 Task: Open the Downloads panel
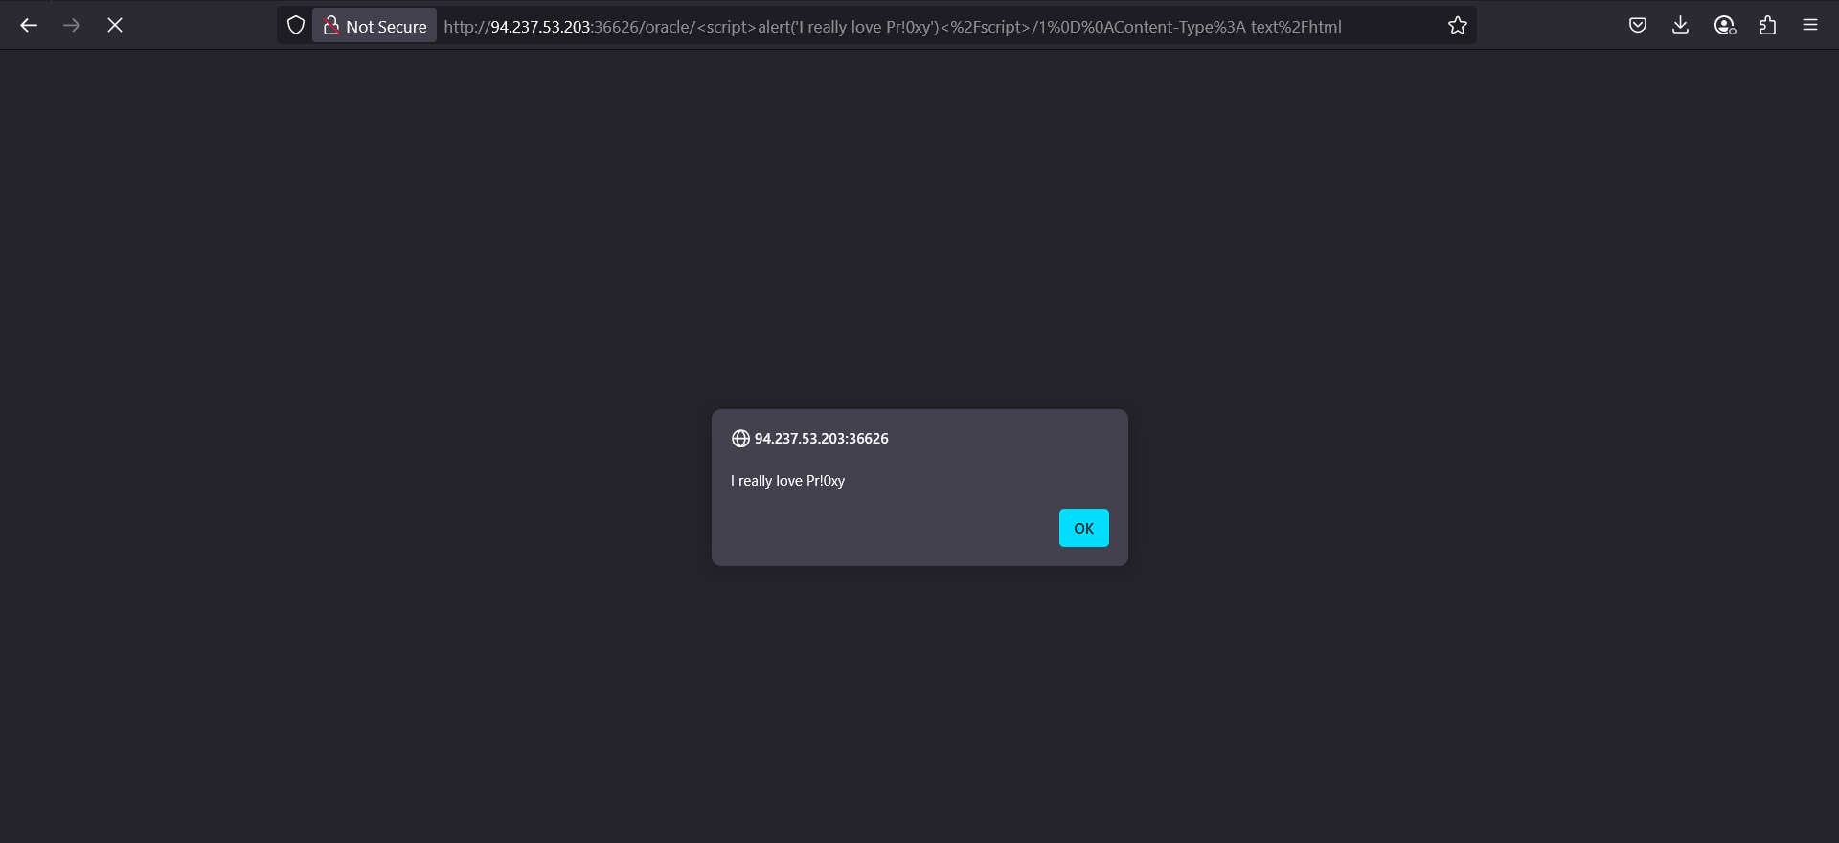click(1680, 26)
